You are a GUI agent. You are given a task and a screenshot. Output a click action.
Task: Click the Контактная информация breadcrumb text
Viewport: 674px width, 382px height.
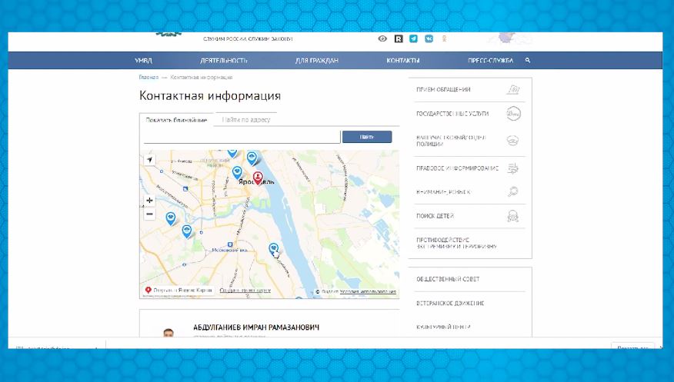point(201,78)
